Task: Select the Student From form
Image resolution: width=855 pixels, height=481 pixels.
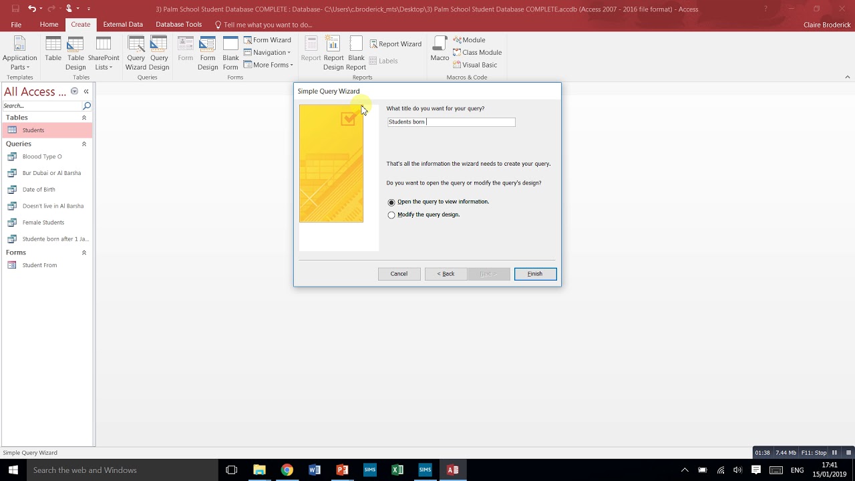Action: click(47, 265)
